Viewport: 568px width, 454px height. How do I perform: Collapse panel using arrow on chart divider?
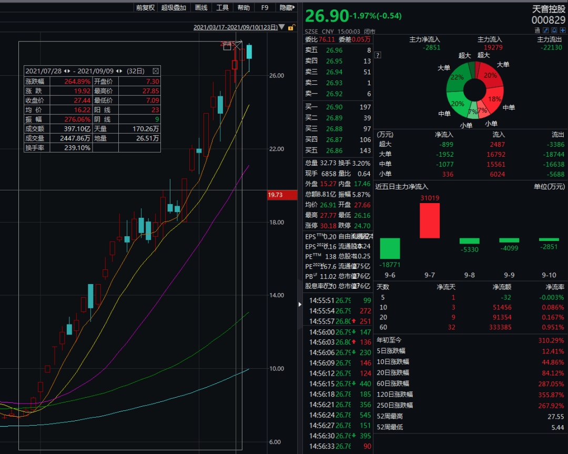pos(300,305)
